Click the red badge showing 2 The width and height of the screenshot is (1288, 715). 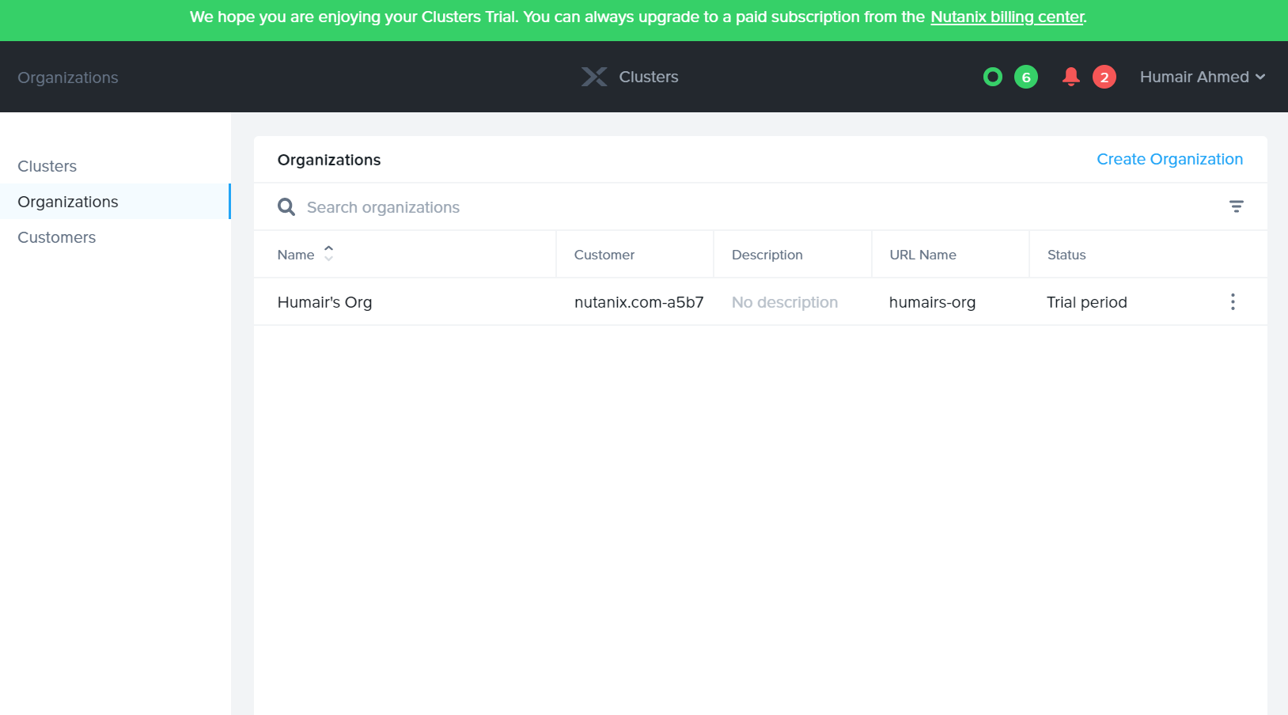click(1104, 77)
